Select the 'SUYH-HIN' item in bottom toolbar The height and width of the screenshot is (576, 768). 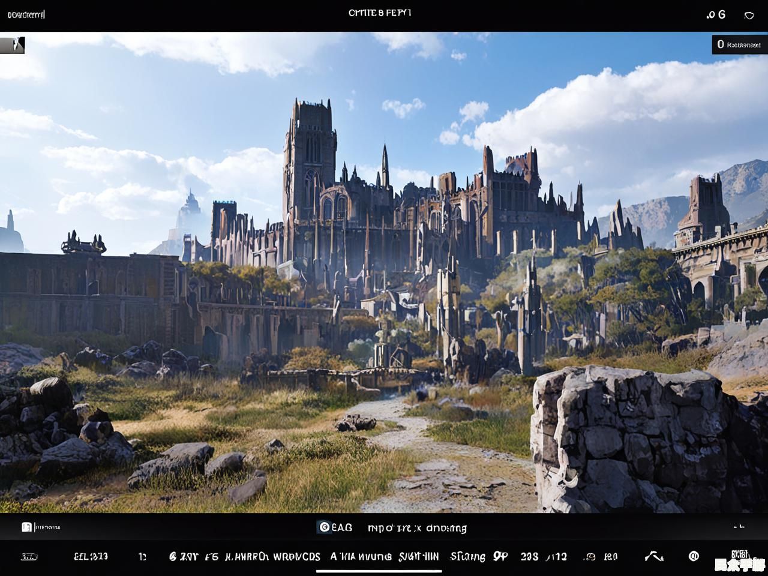418,557
